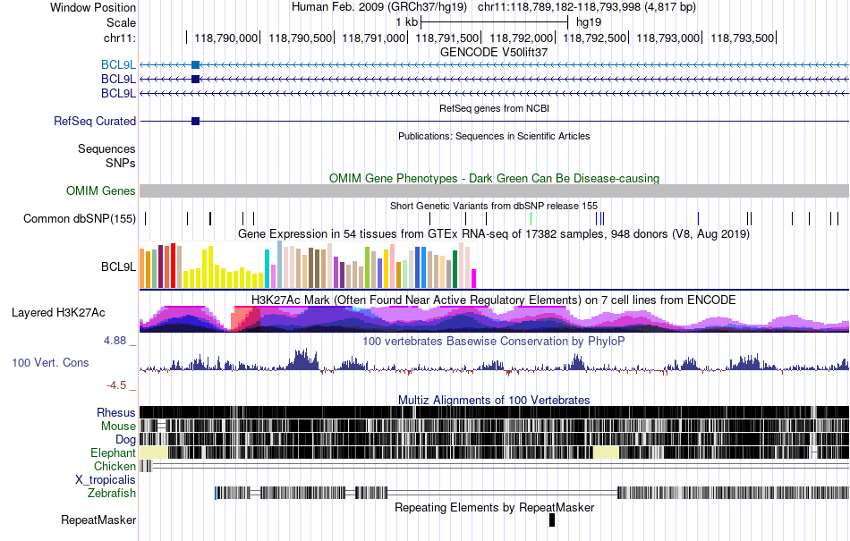Click the Short Genetic Variants dbSNP title
Screen dimensions: 850x541
pos(493,207)
